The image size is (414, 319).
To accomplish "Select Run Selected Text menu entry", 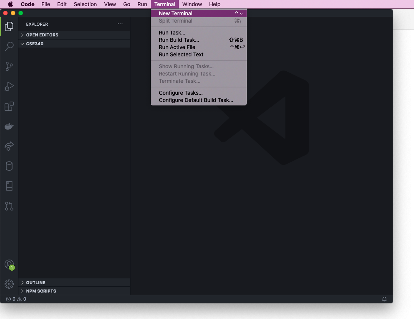I will pos(198,54).
